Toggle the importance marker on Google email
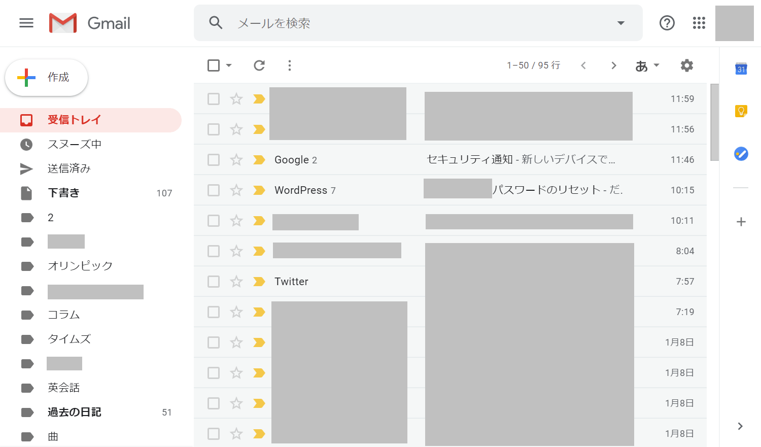Viewport: 761px width, 447px height. (259, 160)
